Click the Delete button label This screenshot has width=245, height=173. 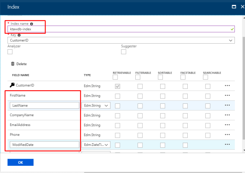coord(21,64)
